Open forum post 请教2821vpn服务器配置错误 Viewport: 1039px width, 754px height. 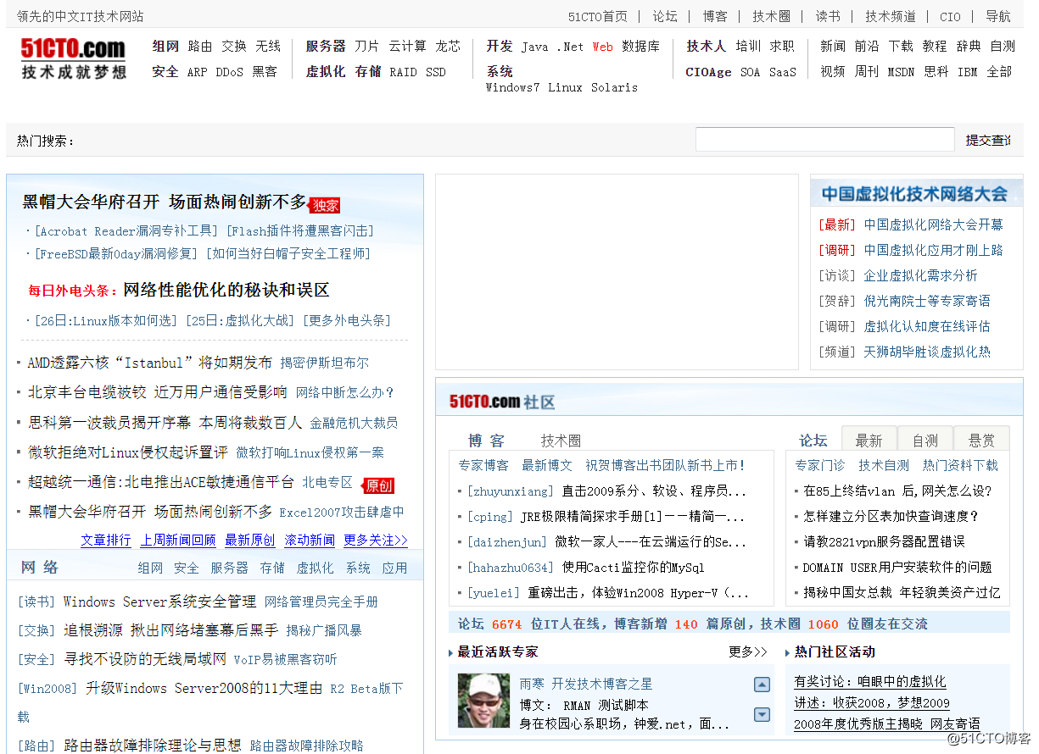pyautogui.click(x=884, y=541)
